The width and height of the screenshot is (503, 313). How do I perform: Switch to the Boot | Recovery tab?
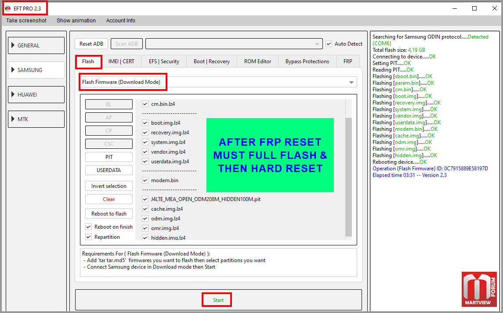[212, 61]
